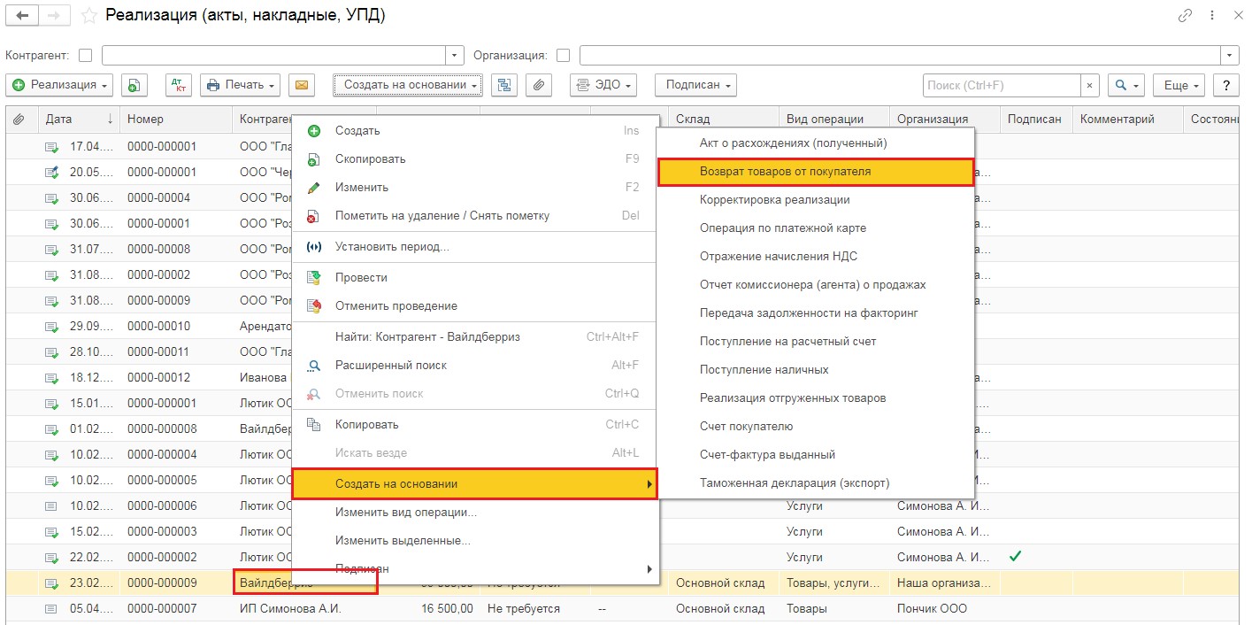Select Поступление на расчетный счет
The width and height of the screenshot is (1252, 625).
816,342
